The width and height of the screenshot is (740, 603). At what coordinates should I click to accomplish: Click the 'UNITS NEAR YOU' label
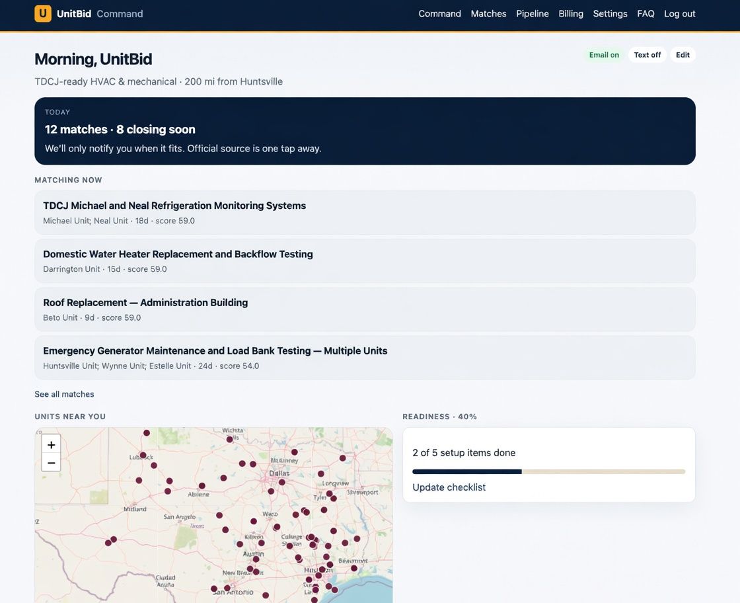coord(70,417)
